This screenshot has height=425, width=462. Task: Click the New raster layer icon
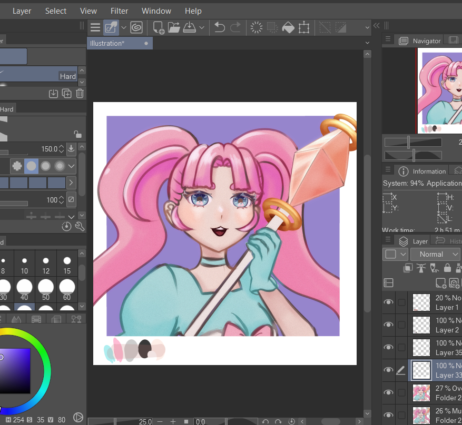[x=440, y=283]
